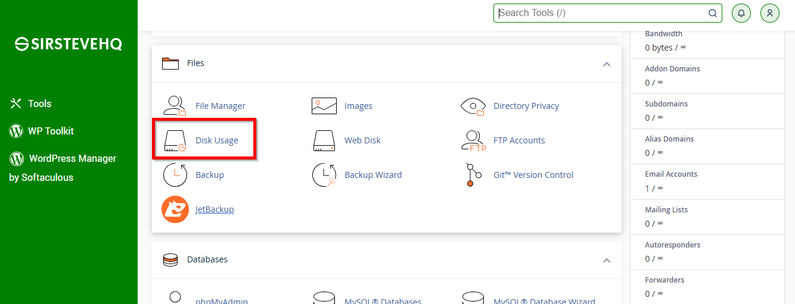Open the Backup clock icon
Viewport: 795px width, 304px height.
175,175
